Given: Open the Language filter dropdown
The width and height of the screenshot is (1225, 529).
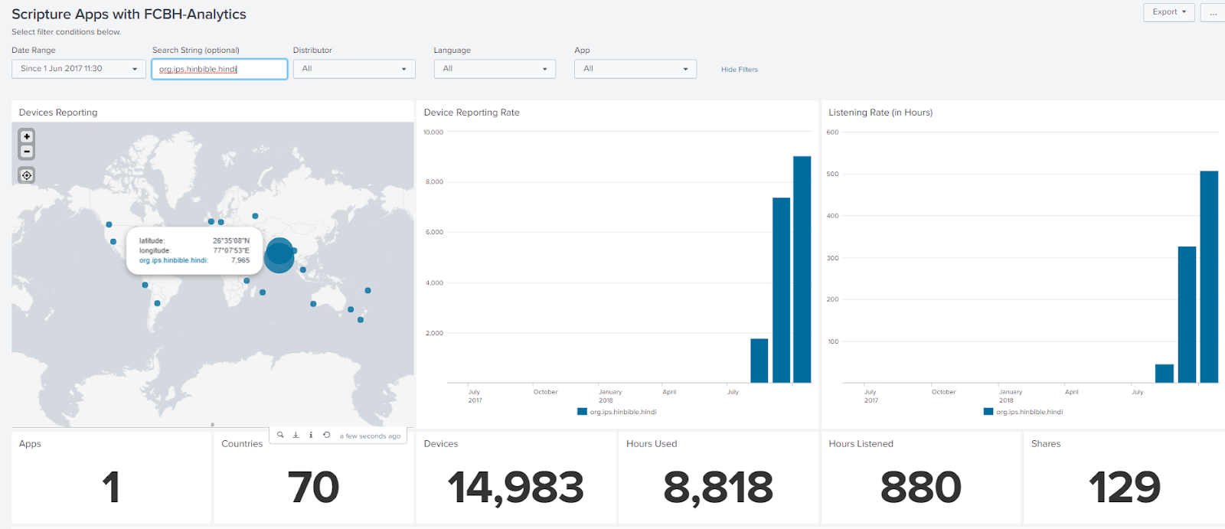Looking at the screenshot, I should 495,69.
